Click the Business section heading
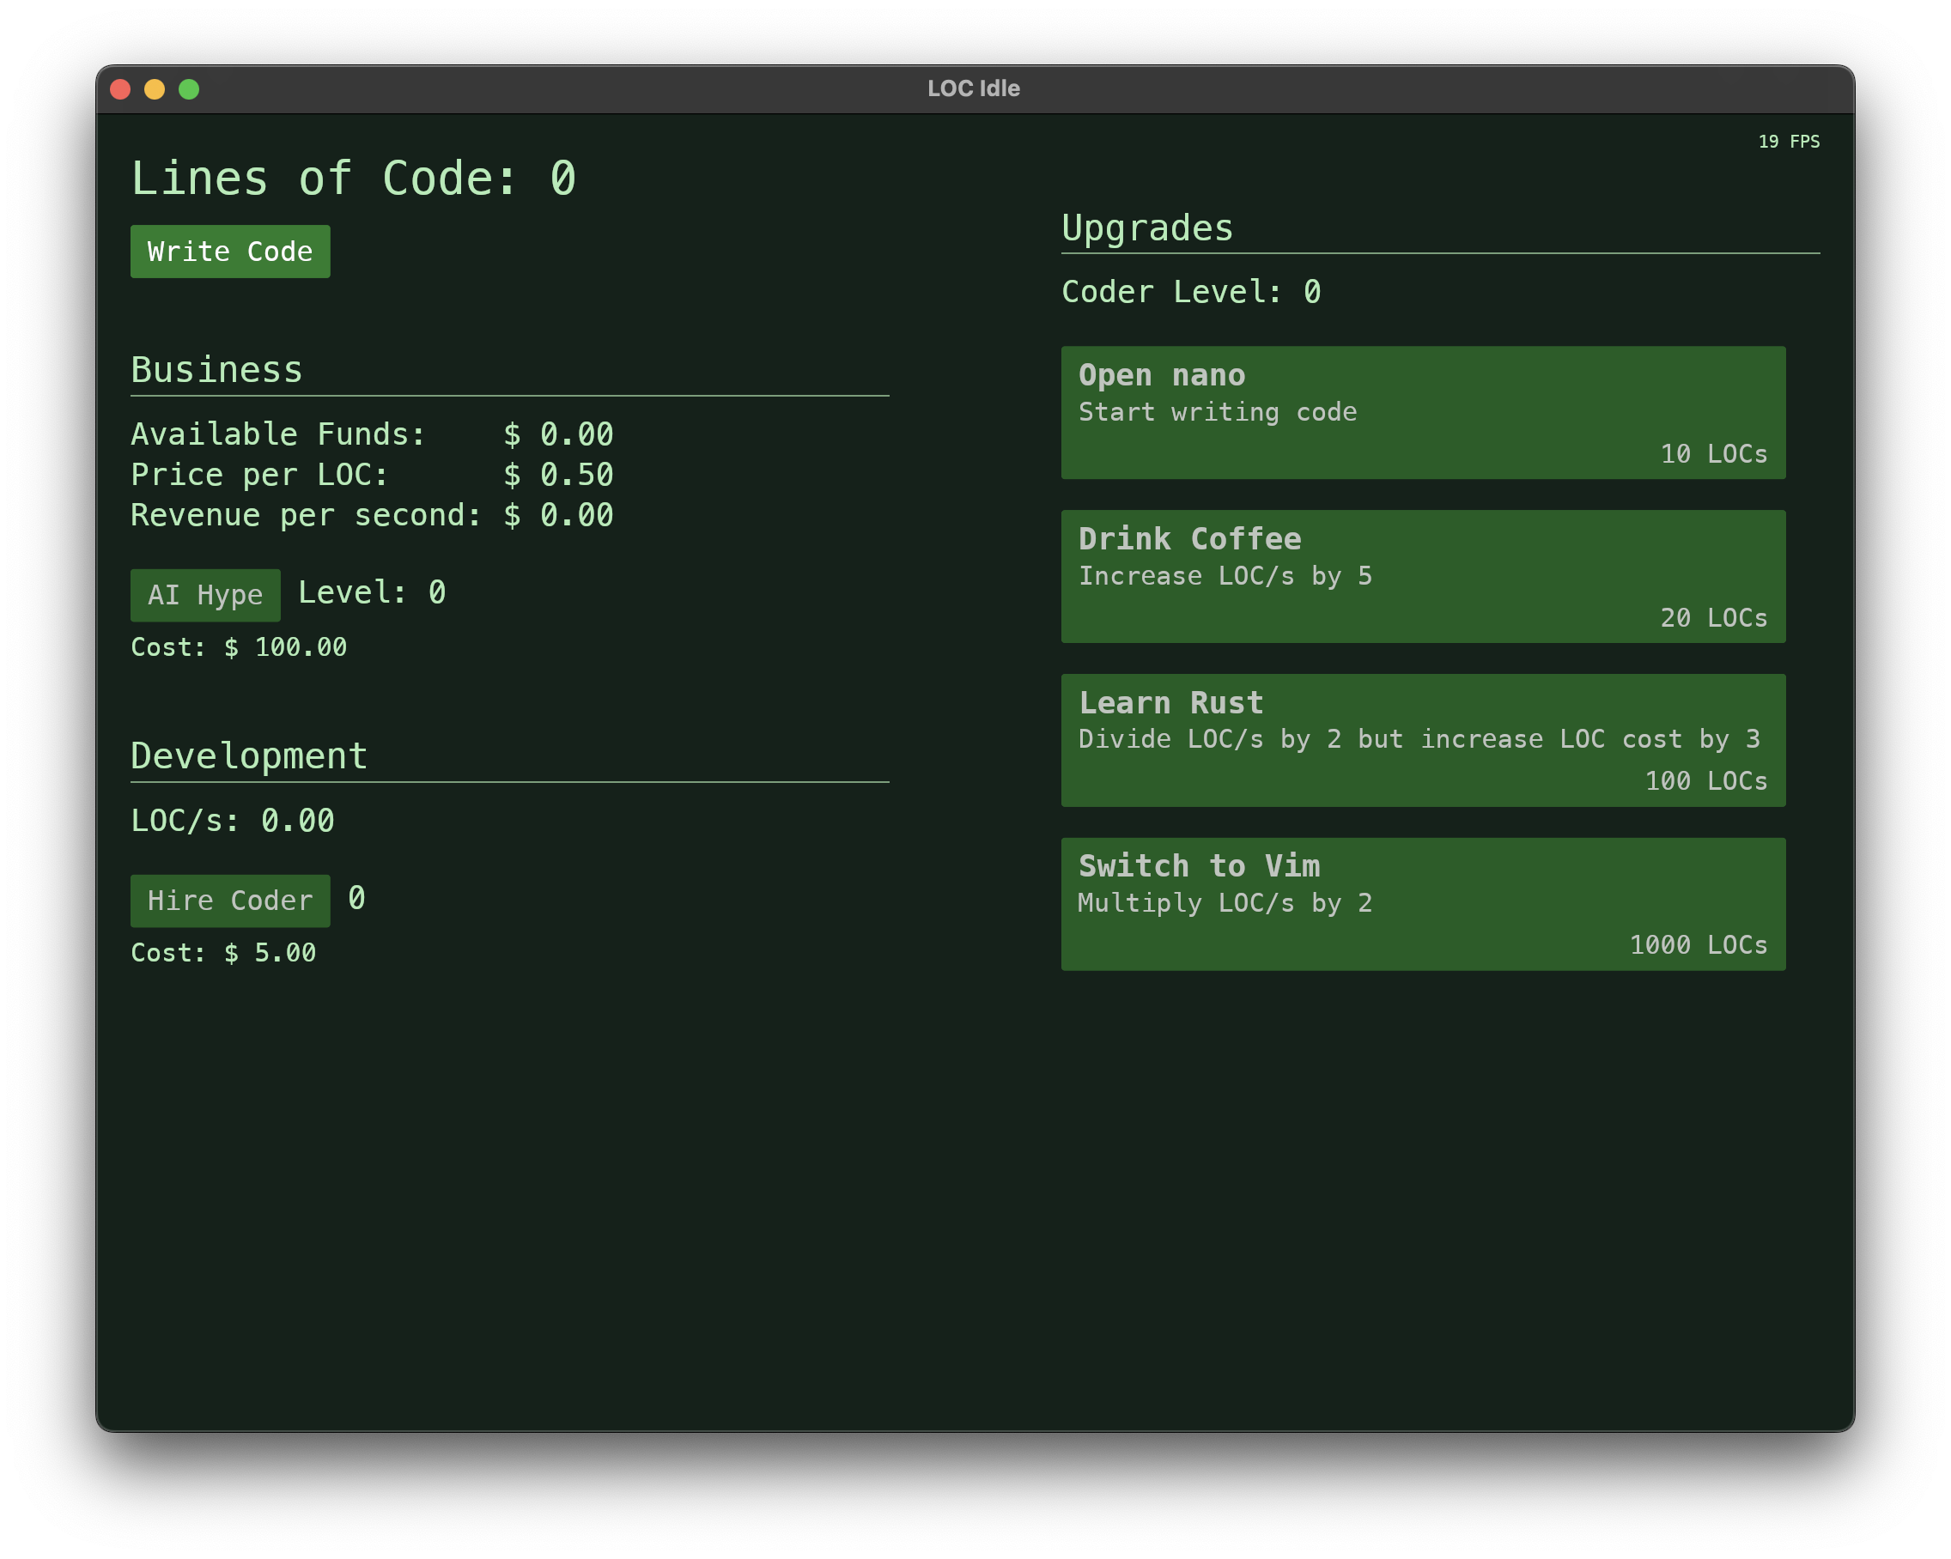The image size is (1951, 1559). (x=216, y=370)
